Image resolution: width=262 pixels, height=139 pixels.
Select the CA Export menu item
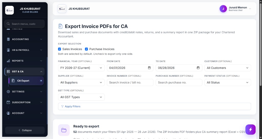26,81
